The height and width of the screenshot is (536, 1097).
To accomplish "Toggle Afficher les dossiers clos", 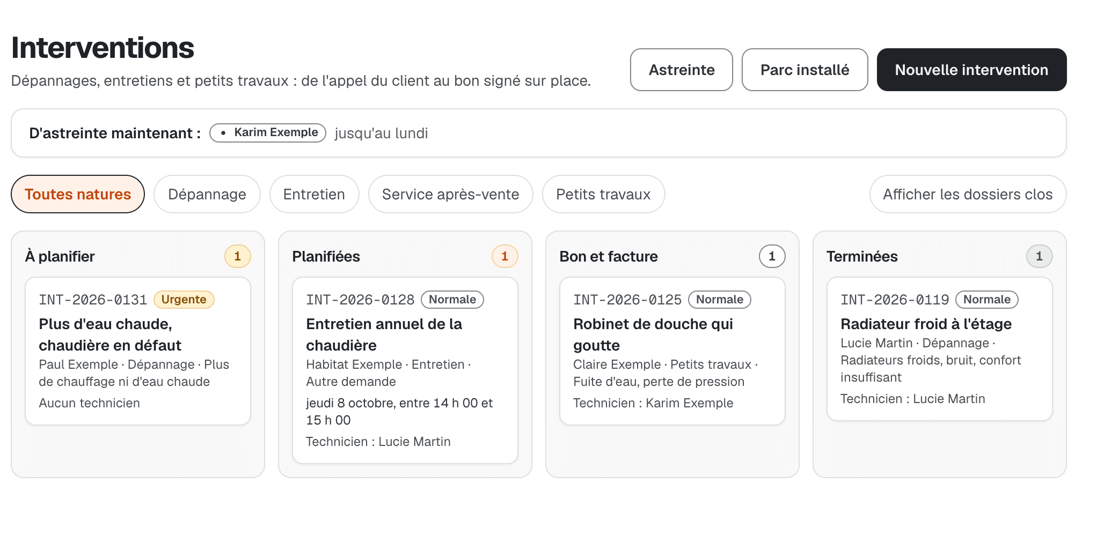I will point(968,194).
